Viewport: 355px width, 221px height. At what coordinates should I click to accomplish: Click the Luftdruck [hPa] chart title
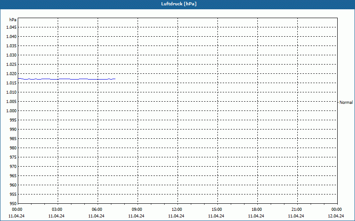(x=179, y=4)
